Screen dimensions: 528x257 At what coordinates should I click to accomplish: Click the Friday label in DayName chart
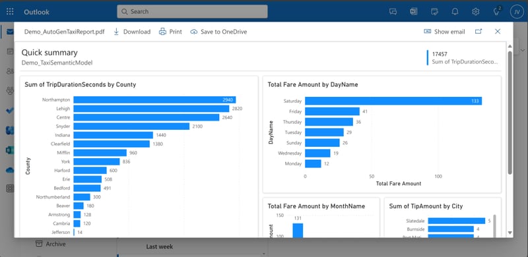tap(295, 111)
